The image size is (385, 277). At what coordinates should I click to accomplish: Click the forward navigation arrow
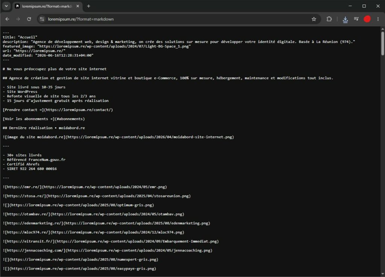[x=18, y=19]
